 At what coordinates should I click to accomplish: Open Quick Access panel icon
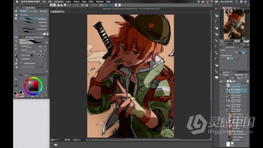point(216,9)
